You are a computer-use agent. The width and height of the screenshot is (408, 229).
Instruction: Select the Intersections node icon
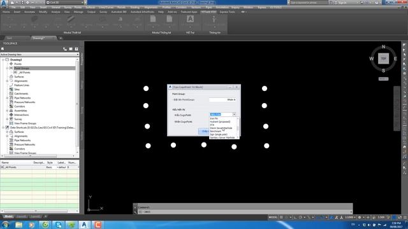(x=11, y=114)
